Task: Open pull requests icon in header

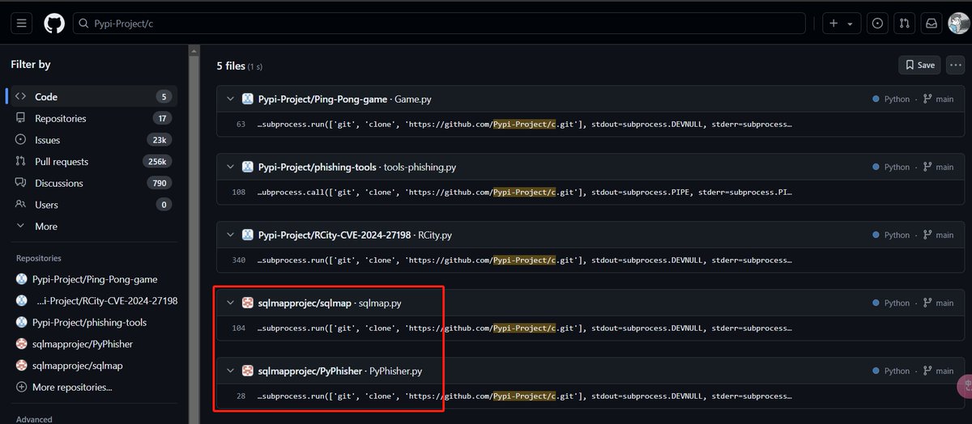Action: (x=905, y=23)
